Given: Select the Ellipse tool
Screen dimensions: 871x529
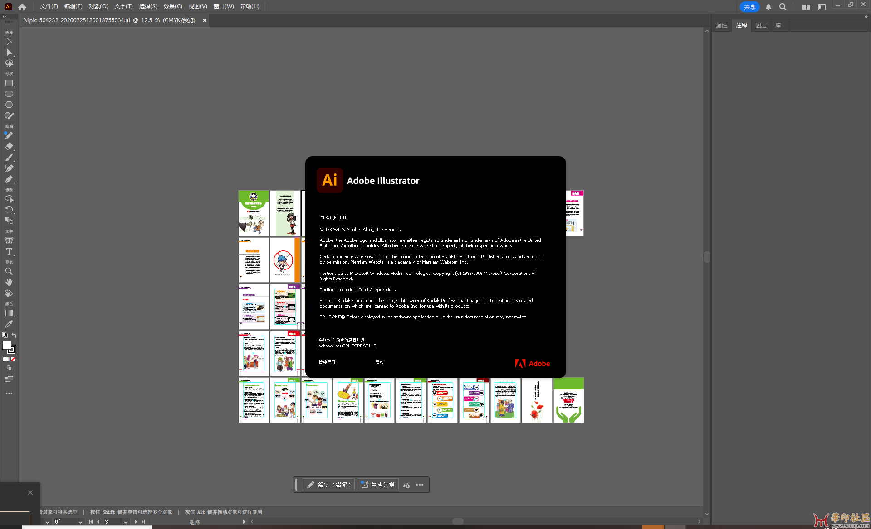Looking at the screenshot, I should click(9, 94).
